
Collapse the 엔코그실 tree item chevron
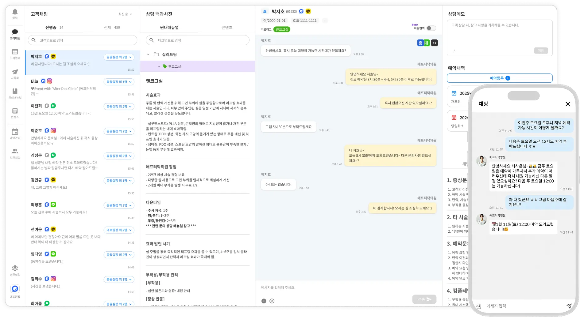tap(159, 66)
